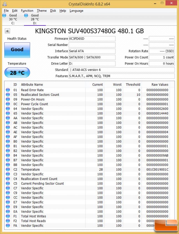The width and height of the screenshot is (179, 234).
Task: Click the previous disk arrow button
Action: 7,31
